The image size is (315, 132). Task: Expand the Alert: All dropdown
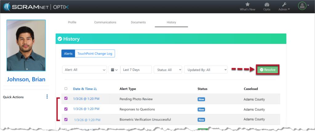point(85,70)
